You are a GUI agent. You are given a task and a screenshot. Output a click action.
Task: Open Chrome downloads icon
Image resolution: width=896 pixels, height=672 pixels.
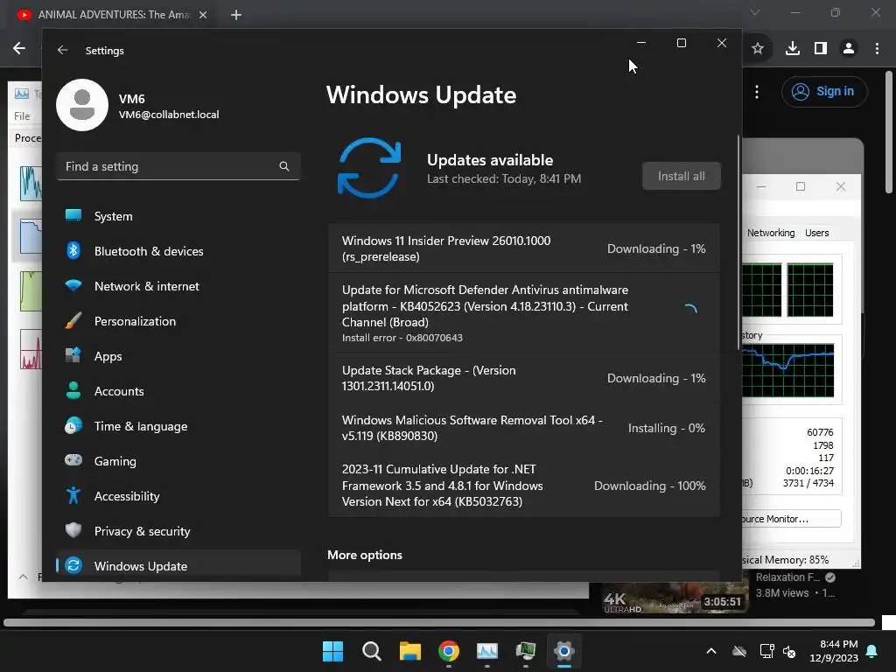tap(793, 49)
